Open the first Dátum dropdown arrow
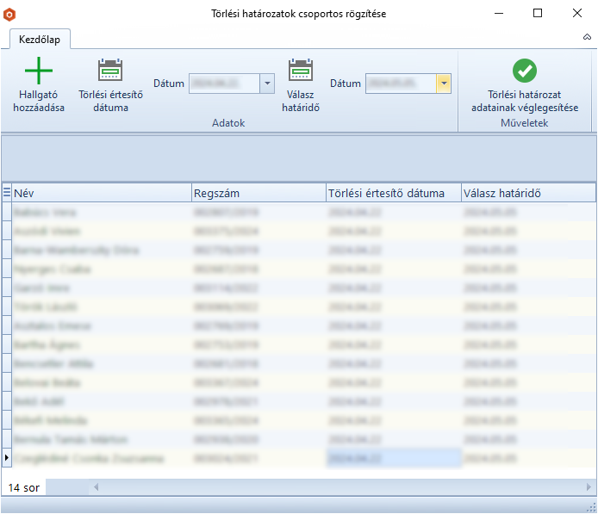Screen dimensions: 598x514 click(x=267, y=84)
